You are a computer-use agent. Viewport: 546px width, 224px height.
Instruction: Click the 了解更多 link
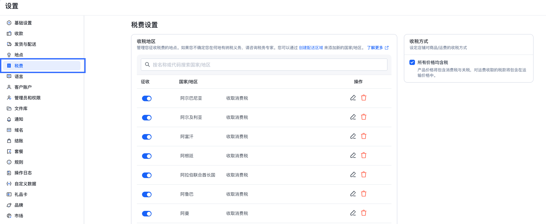[378, 48]
